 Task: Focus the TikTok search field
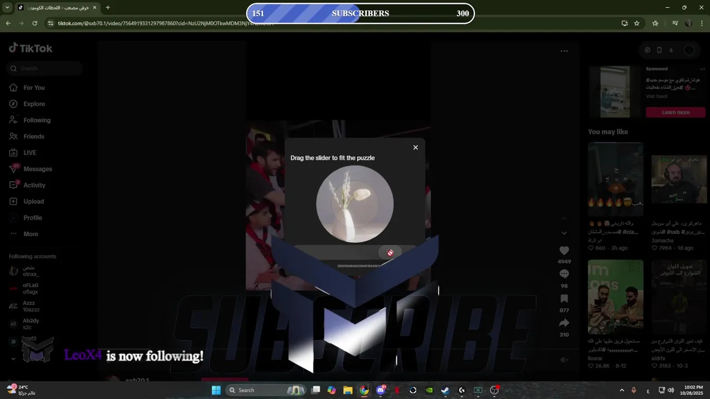coord(45,68)
